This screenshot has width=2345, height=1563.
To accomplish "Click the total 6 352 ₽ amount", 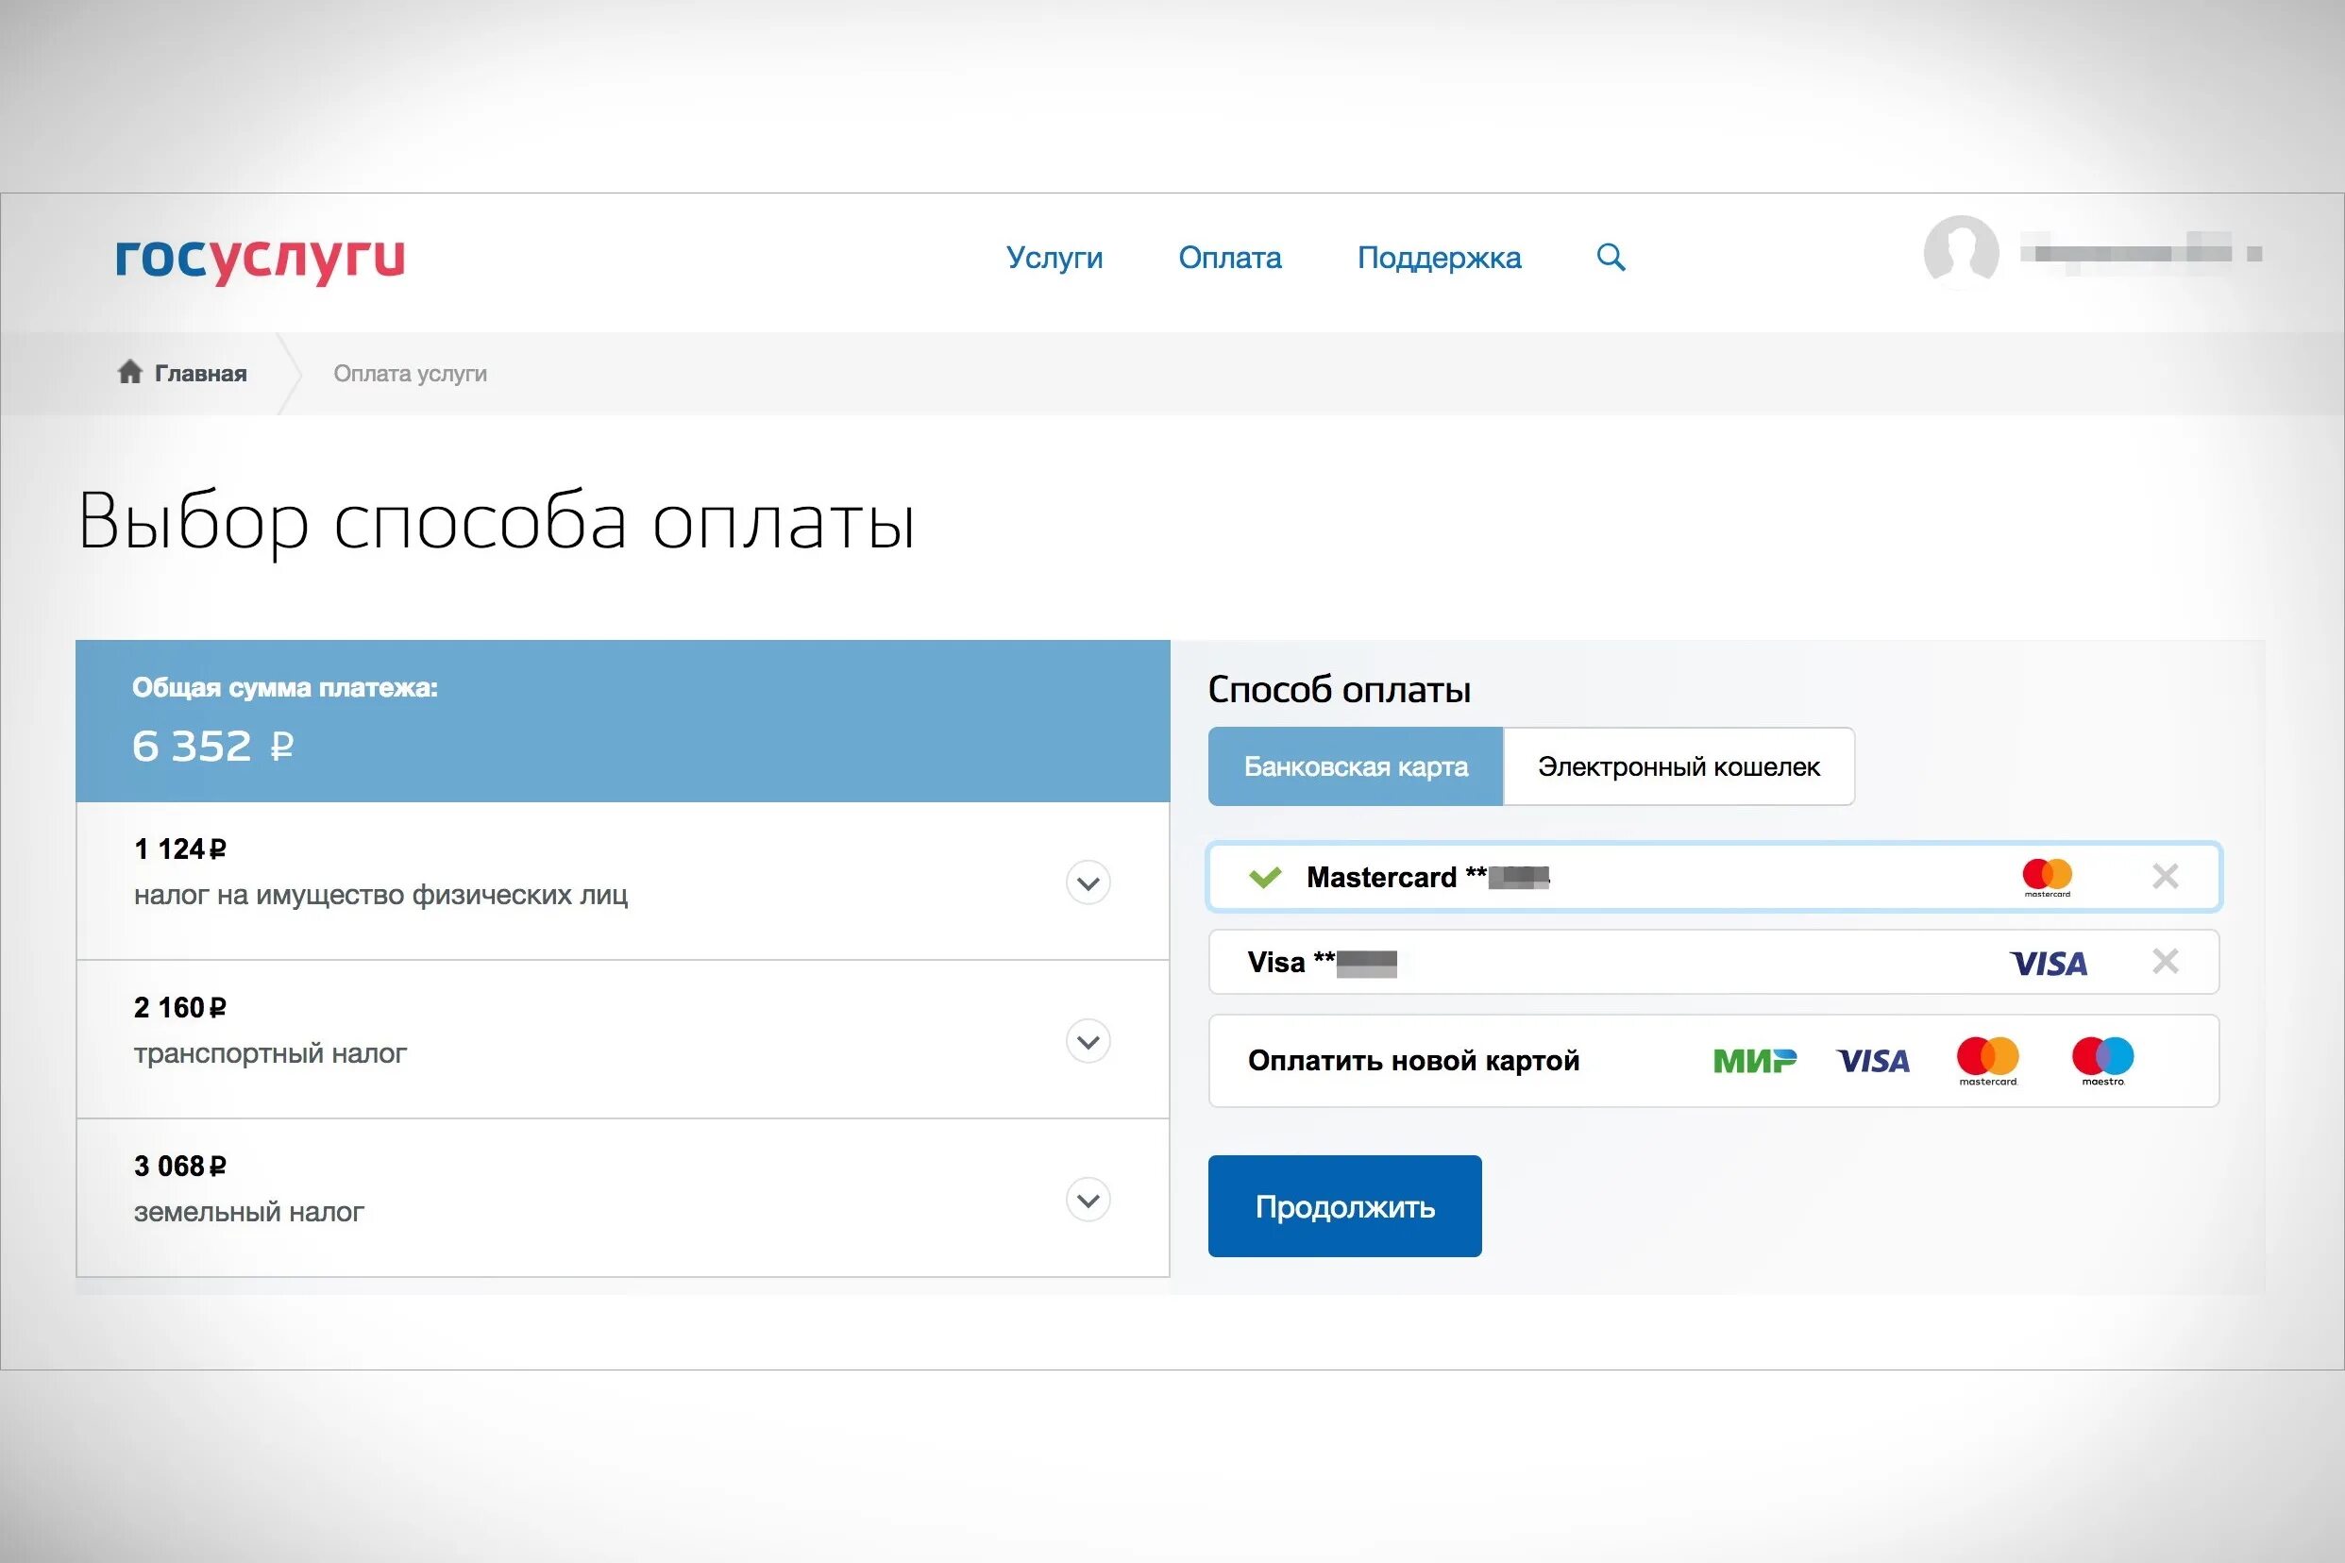I will (212, 747).
